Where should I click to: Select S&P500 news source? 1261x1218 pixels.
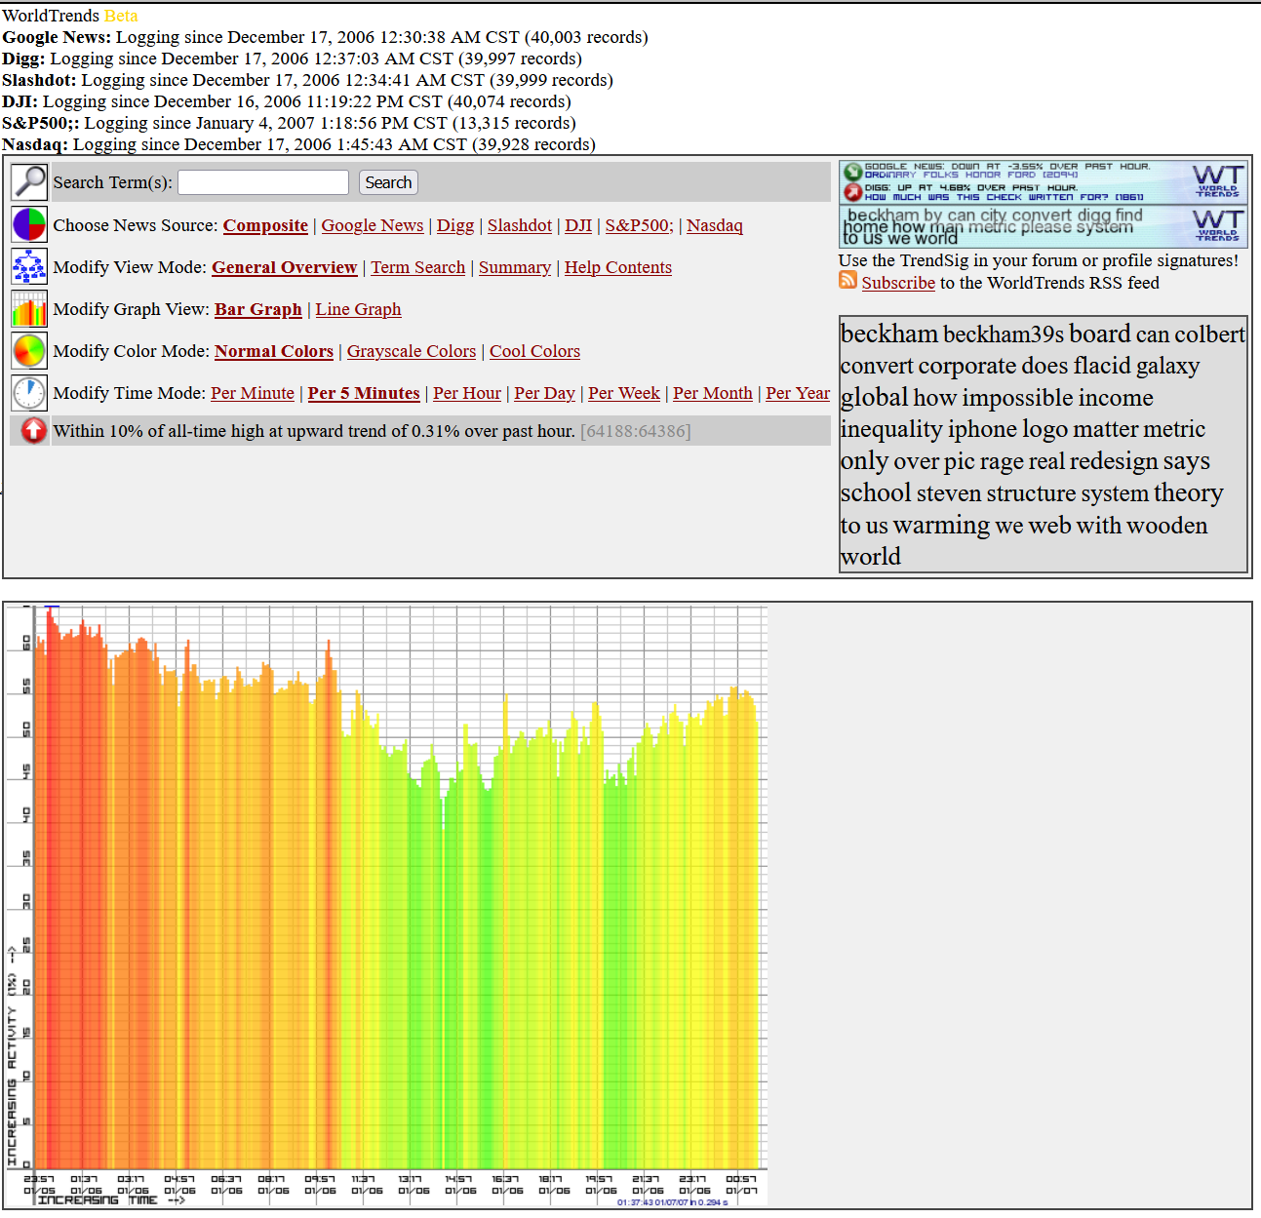[x=639, y=225]
